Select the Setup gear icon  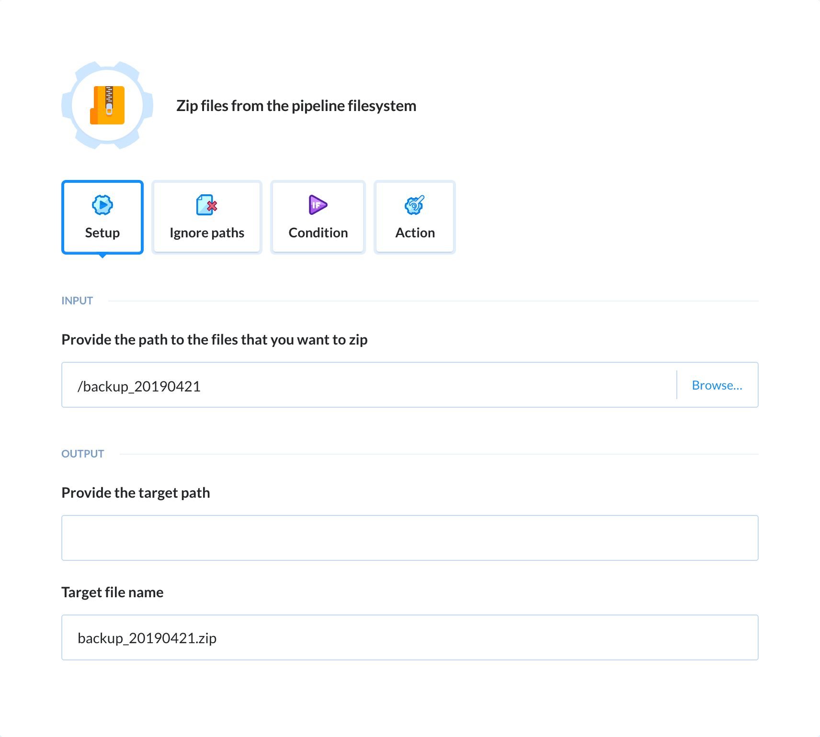pyautogui.click(x=102, y=205)
